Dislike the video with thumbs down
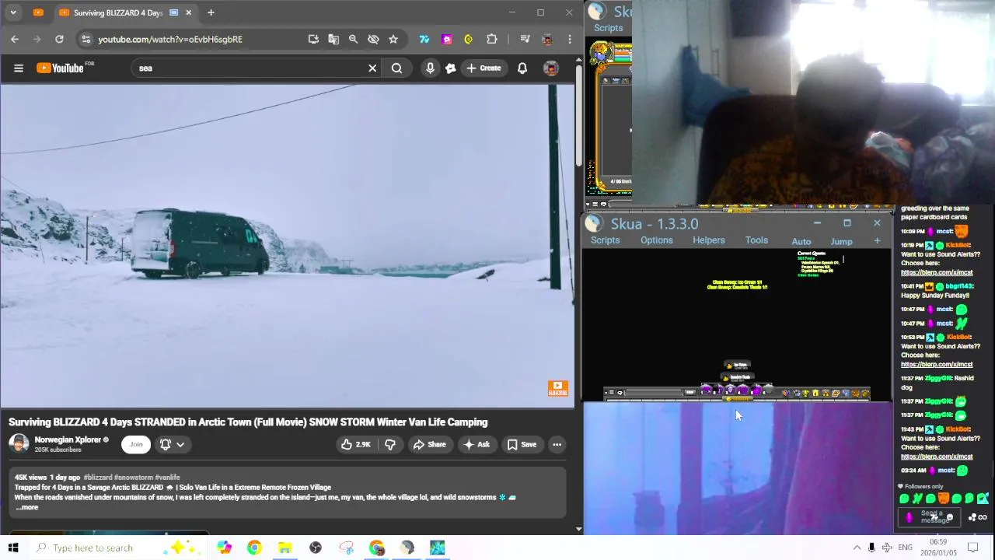995x560 pixels. pos(390,445)
